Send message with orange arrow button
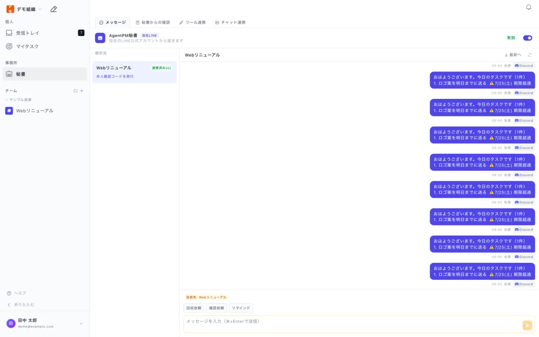The height and width of the screenshot is (337, 539). coord(527,325)
